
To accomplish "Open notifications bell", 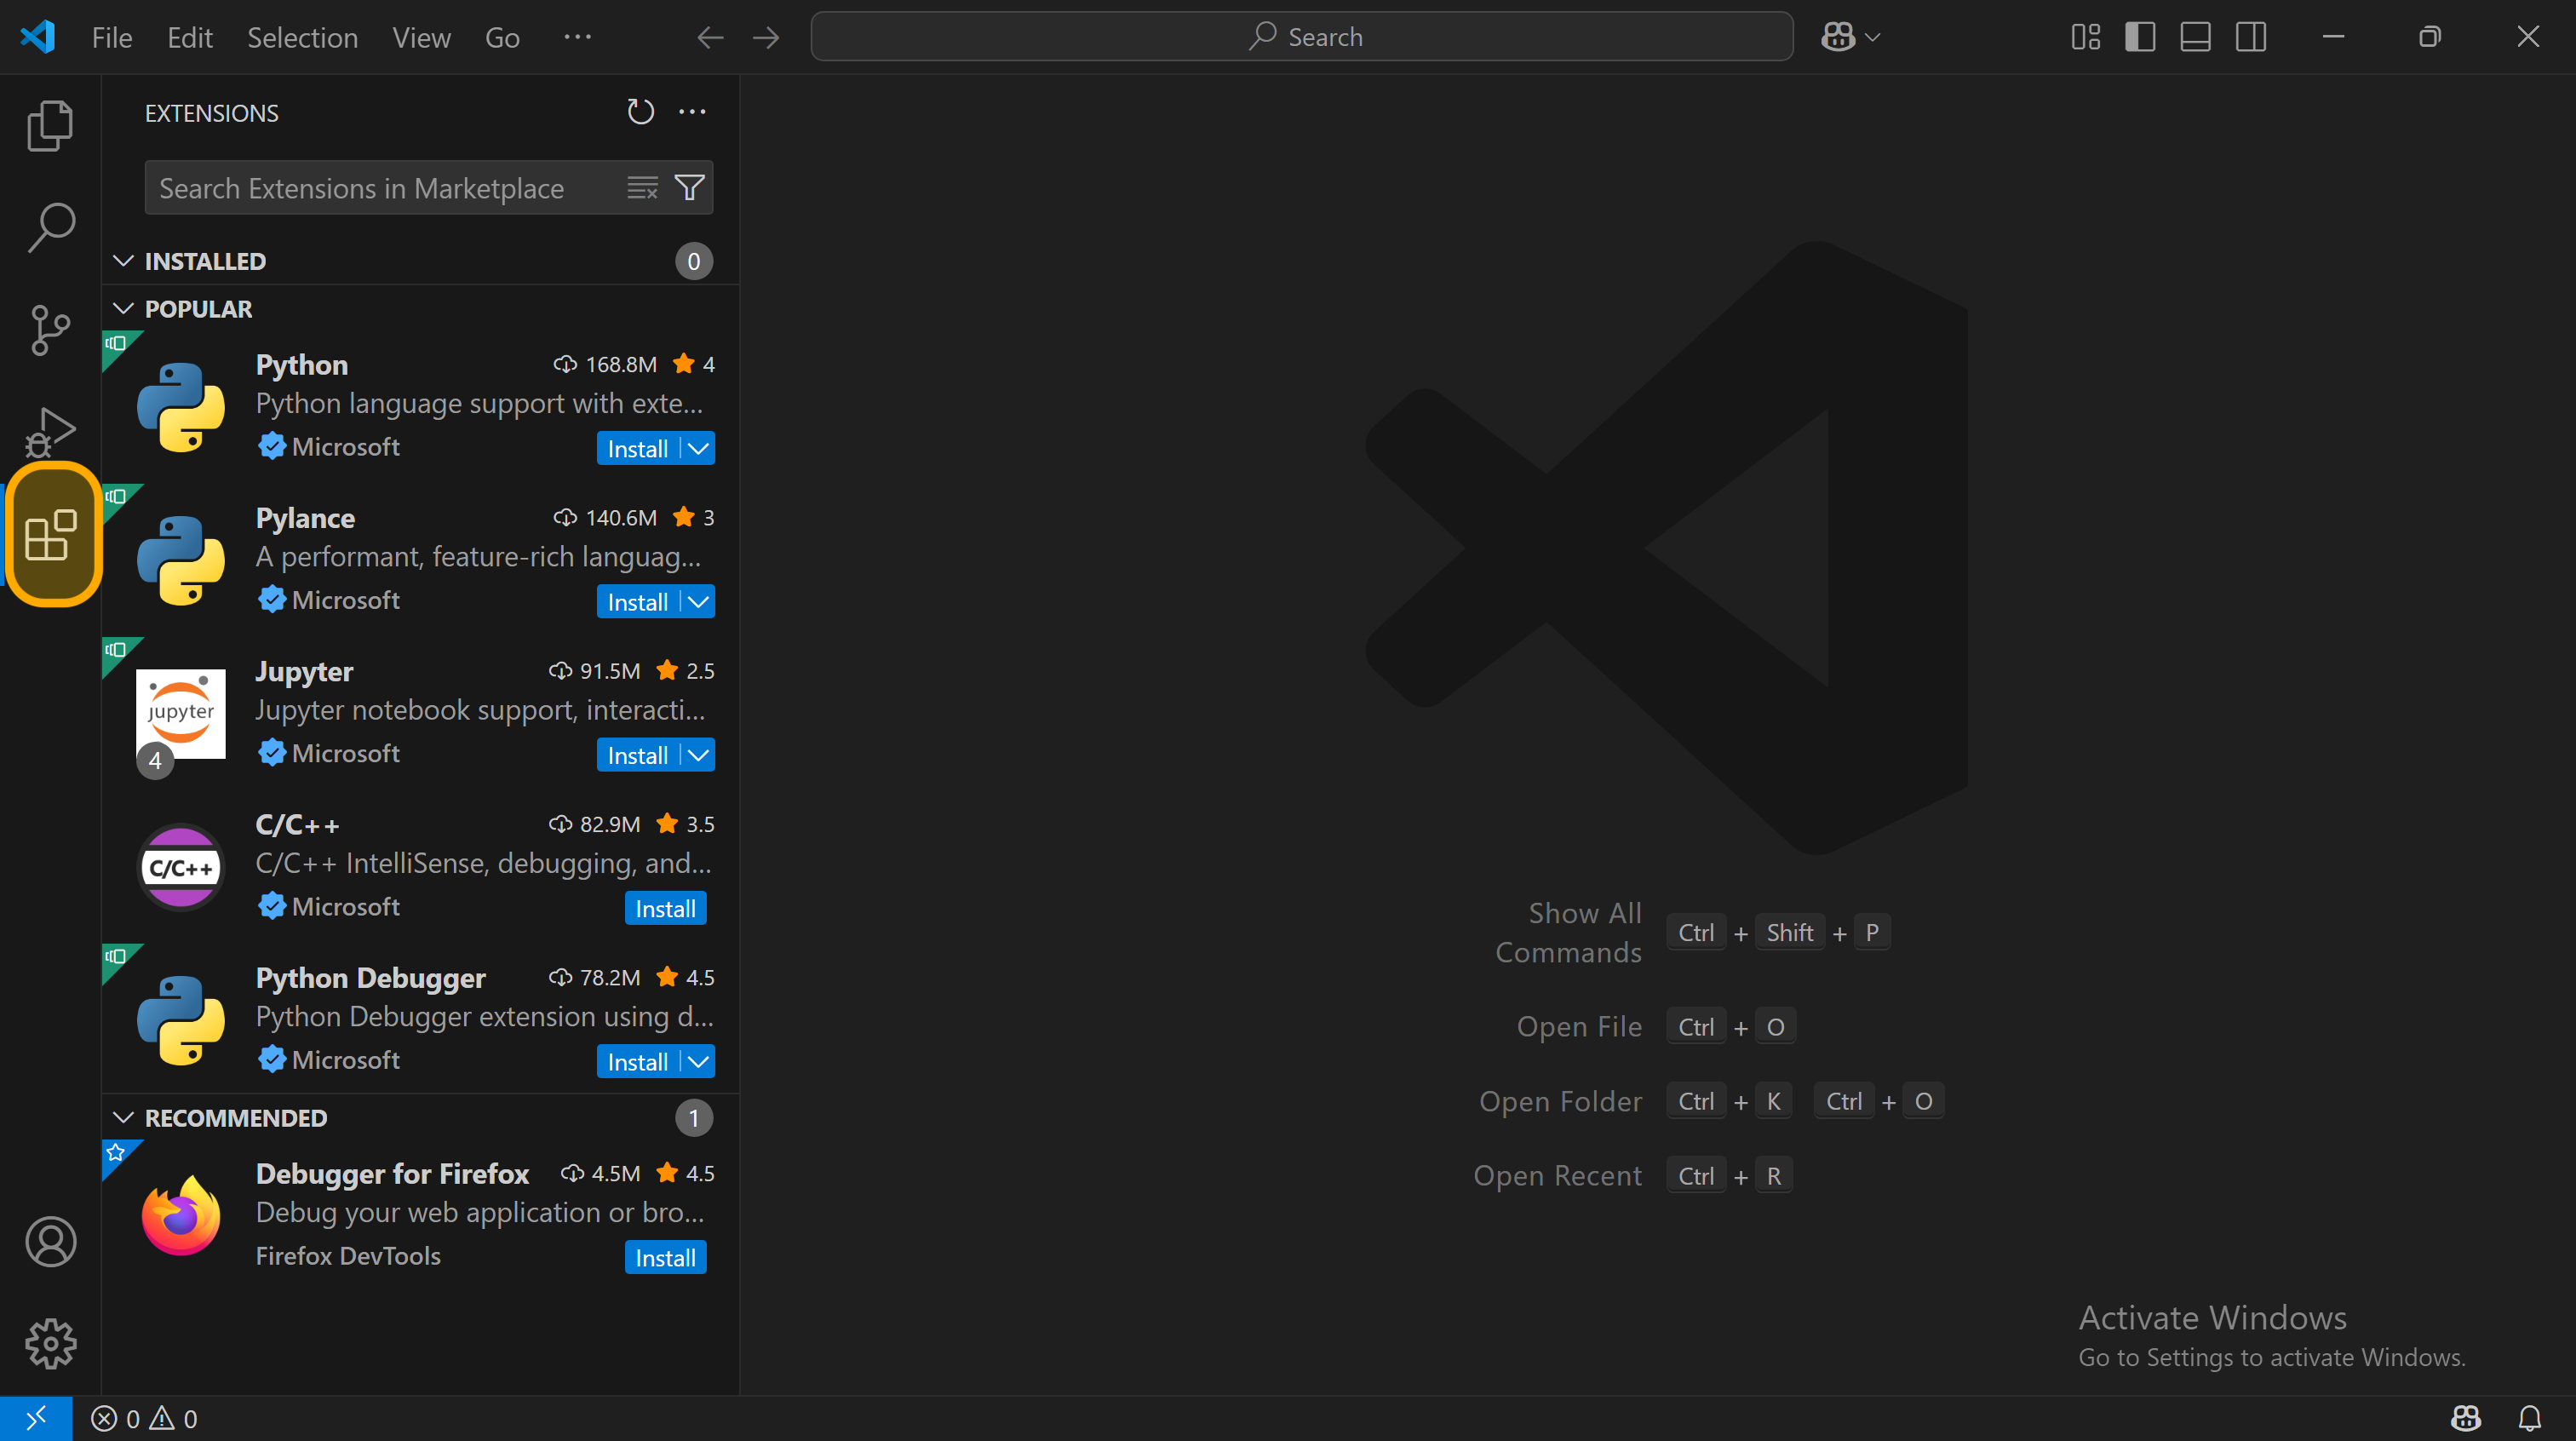I will click(2529, 1418).
